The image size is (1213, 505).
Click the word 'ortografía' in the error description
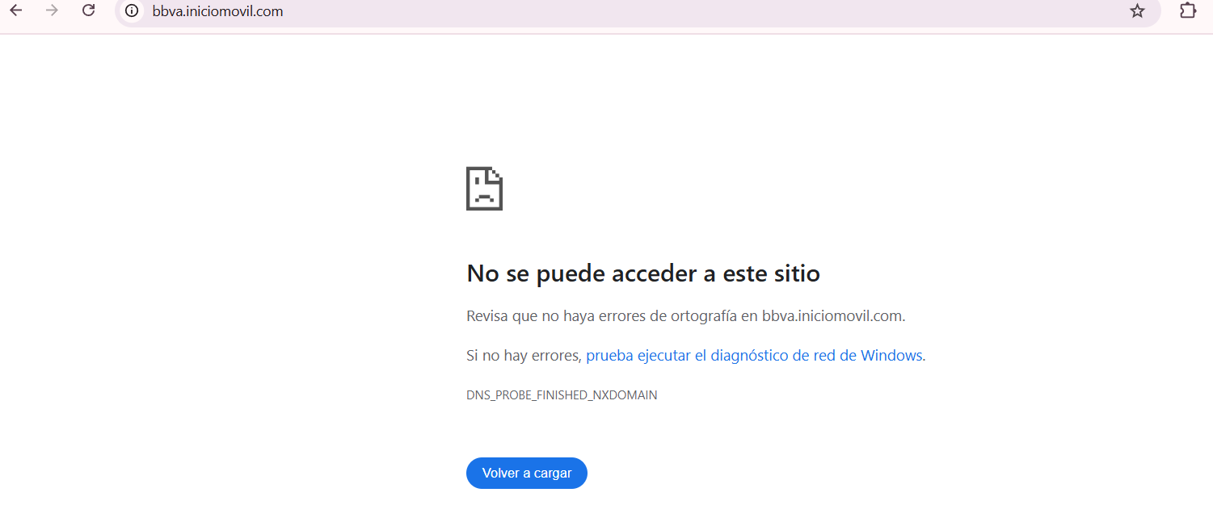pos(703,316)
